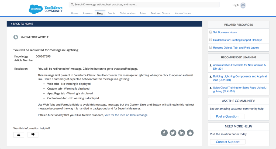Click the Post a Question button

[x=227, y=116]
